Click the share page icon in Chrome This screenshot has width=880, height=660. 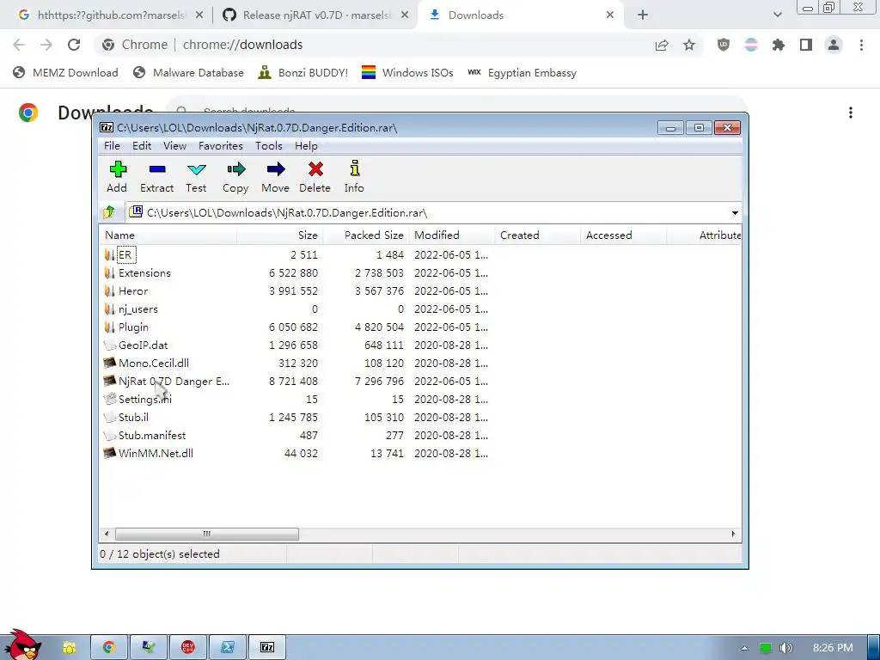pyautogui.click(x=662, y=45)
